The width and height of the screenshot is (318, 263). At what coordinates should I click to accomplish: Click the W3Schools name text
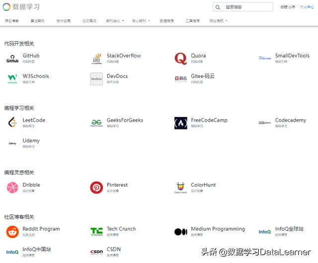[36, 76]
